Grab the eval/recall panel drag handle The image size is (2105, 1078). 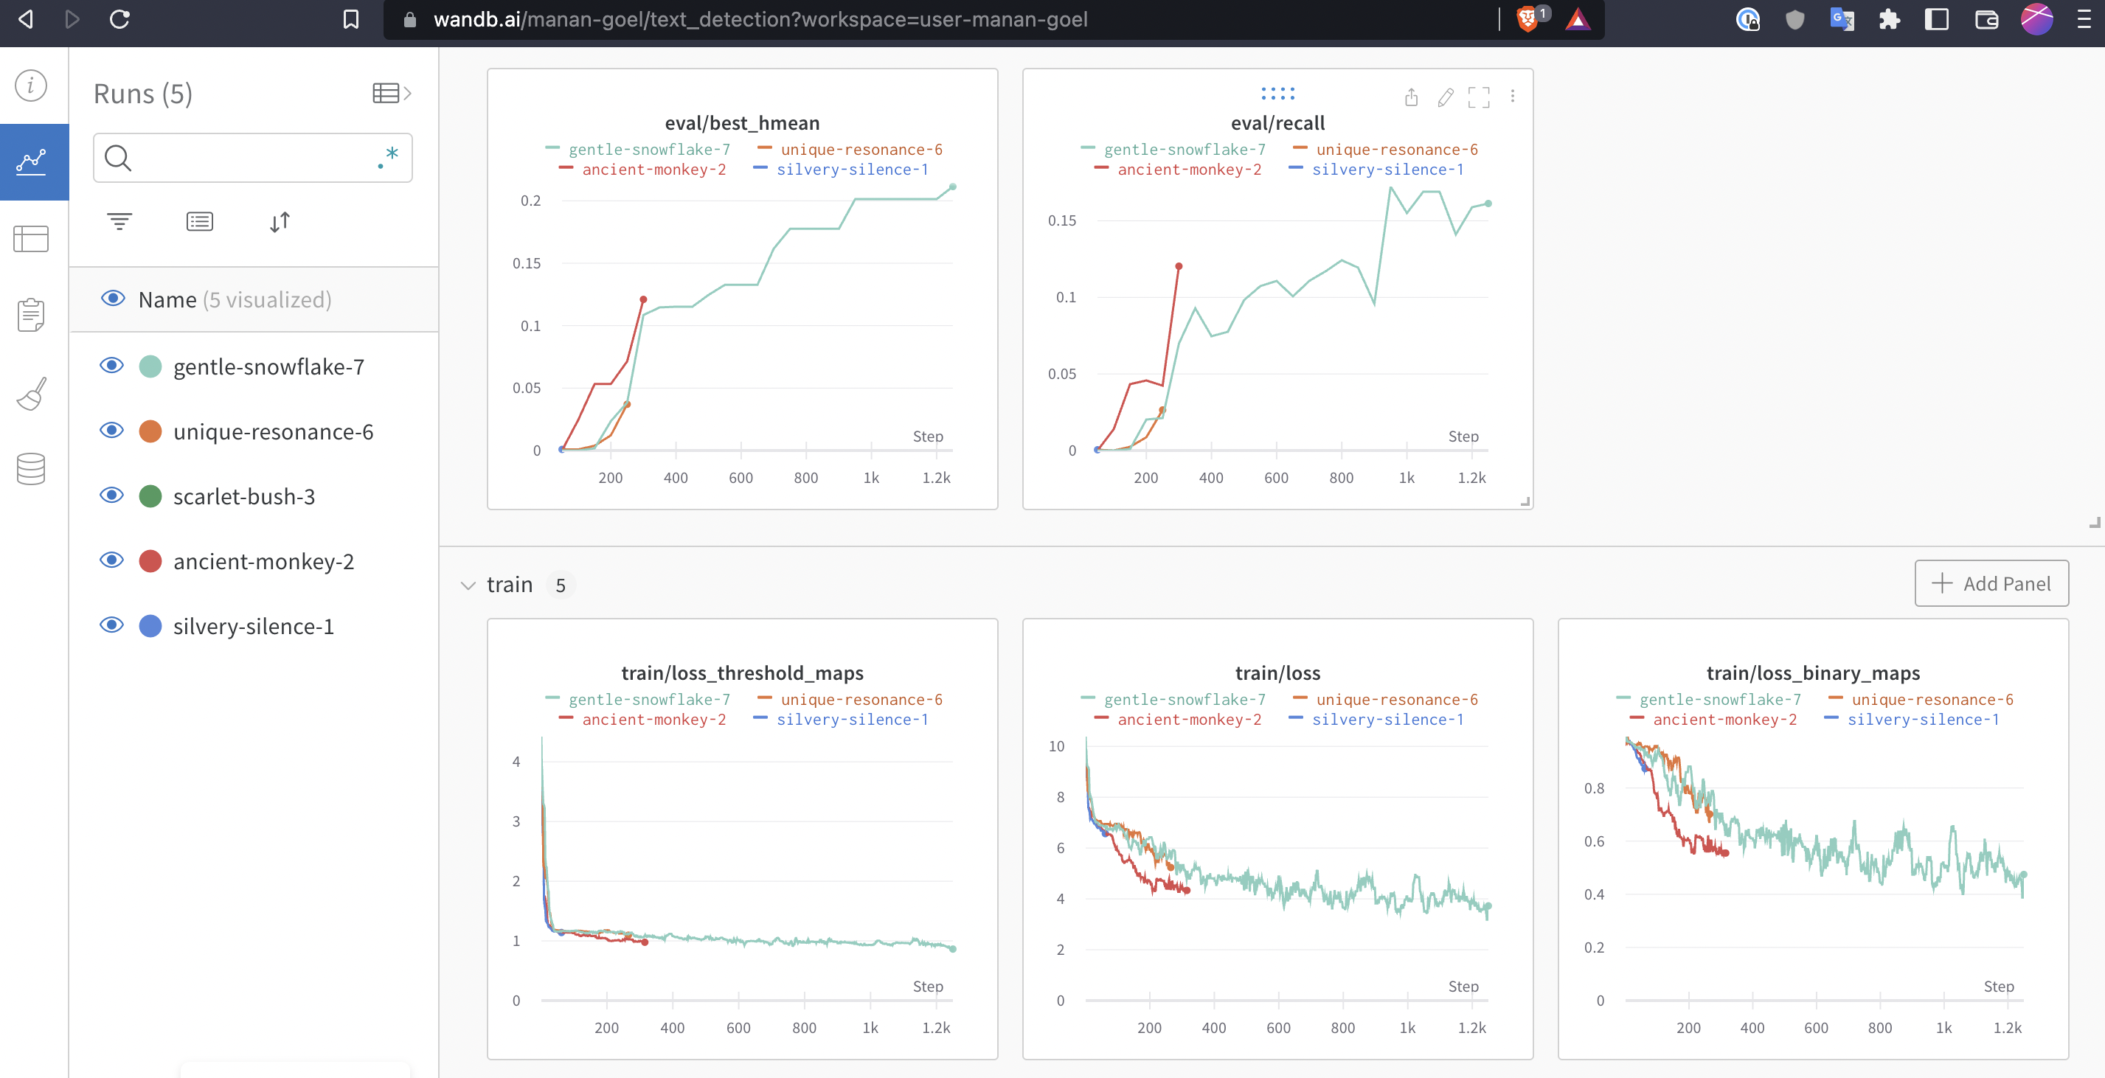pos(1278,93)
